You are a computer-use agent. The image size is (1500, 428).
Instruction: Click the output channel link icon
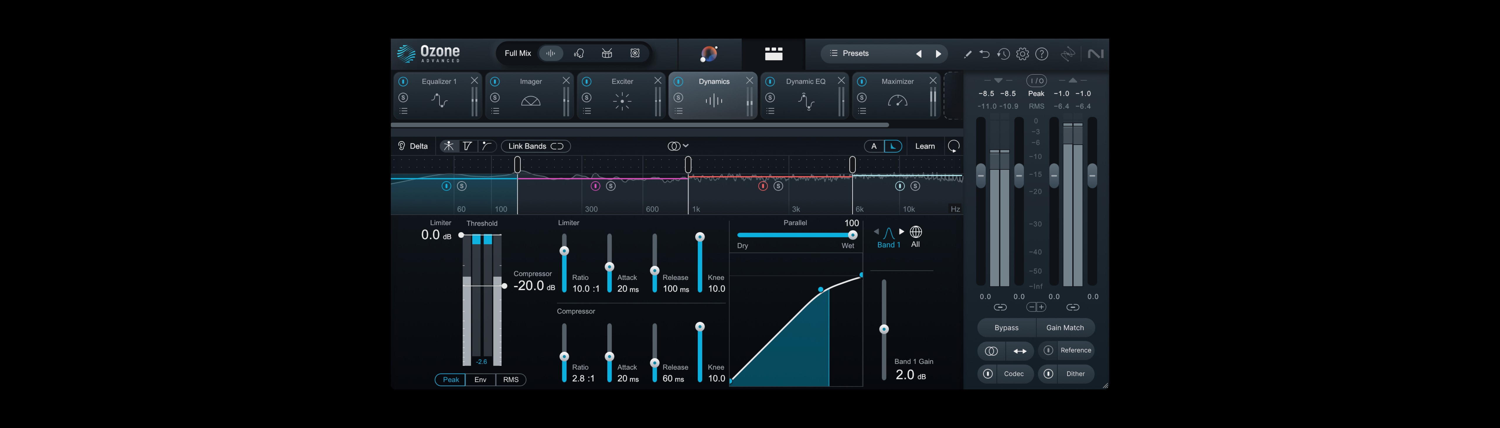pyautogui.click(x=1073, y=307)
